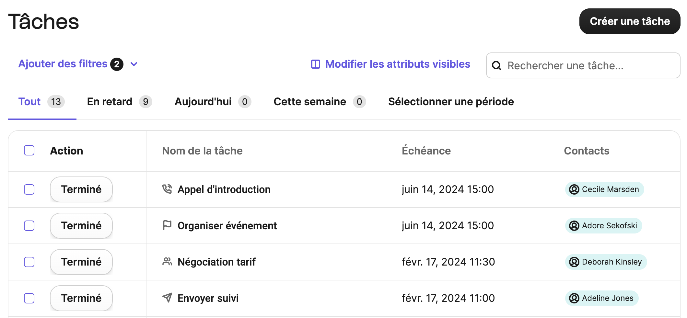This screenshot has width=687, height=318.
Task: Expand the Ajouter des filtres dropdown
Action: 134,64
